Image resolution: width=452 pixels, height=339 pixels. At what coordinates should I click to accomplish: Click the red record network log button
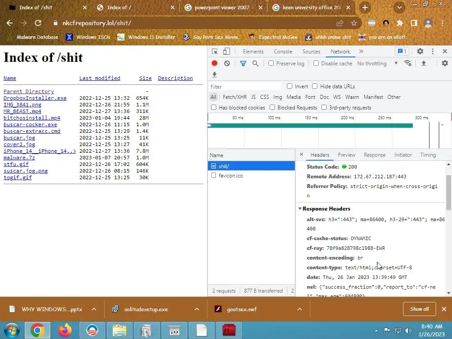pyautogui.click(x=214, y=64)
